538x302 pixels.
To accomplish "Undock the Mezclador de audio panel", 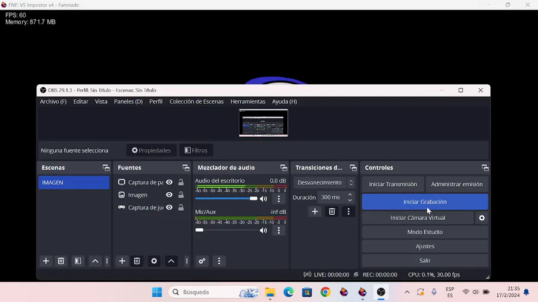I will click(283, 168).
